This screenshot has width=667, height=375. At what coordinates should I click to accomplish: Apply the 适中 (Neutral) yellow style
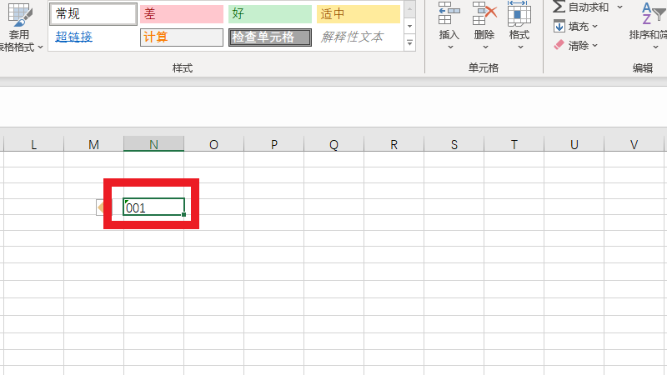tap(358, 14)
